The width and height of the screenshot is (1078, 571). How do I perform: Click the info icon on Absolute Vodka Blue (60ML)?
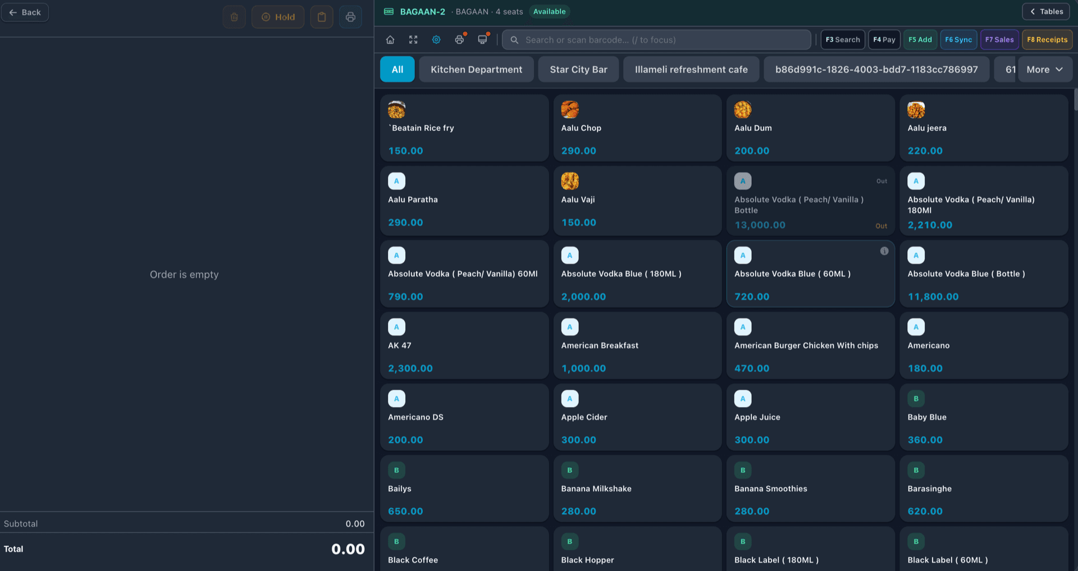coord(884,251)
